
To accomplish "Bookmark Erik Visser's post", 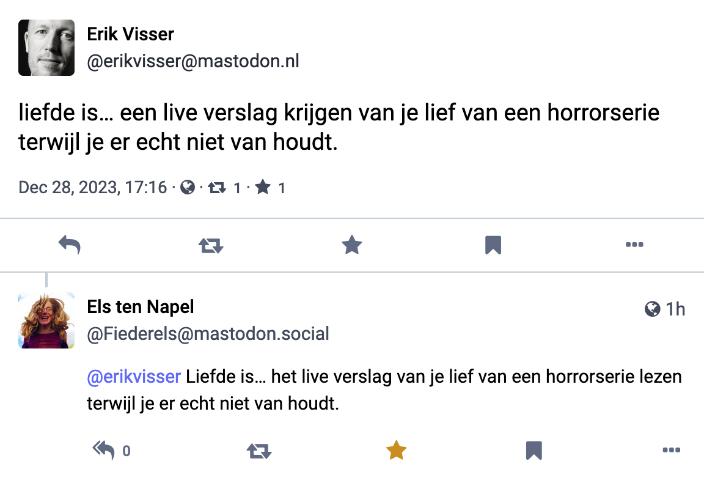I will (x=493, y=245).
